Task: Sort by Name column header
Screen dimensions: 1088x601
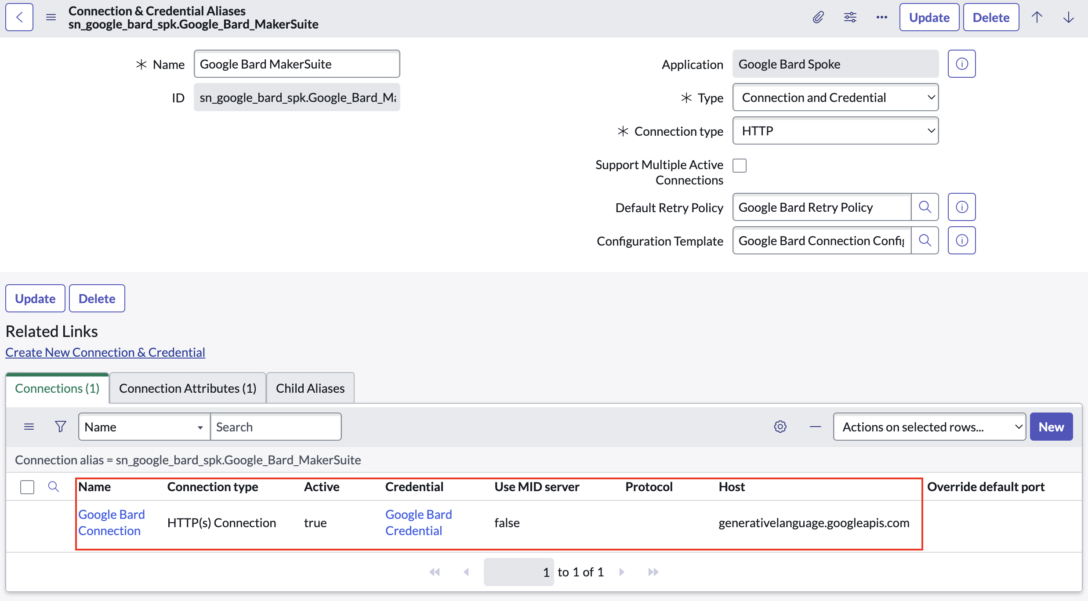Action: tap(94, 487)
